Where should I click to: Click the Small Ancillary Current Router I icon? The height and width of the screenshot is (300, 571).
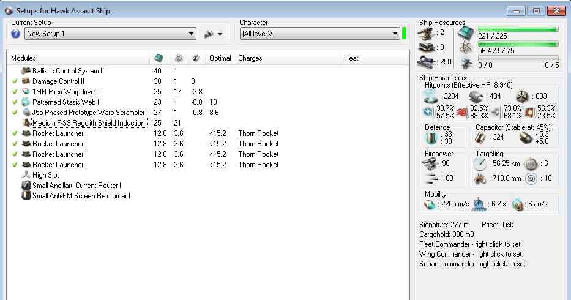pyautogui.click(x=26, y=185)
